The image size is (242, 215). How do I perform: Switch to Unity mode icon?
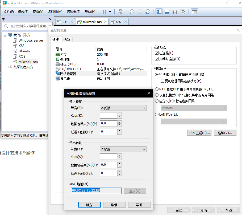[x=183, y=12]
